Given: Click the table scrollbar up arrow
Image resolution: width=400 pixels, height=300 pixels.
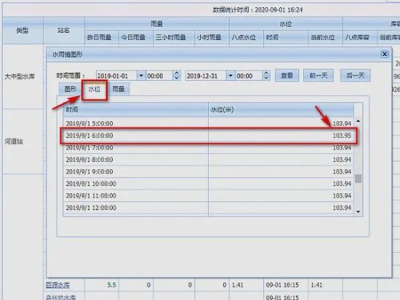Looking at the screenshot, I should pyautogui.click(x=358, y=121).
